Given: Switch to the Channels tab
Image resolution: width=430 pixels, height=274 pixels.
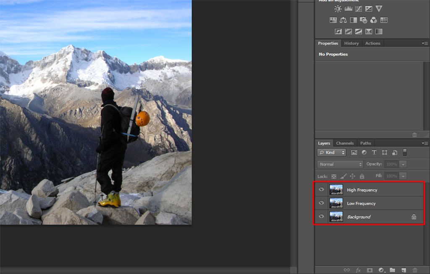Looking at the screenshot, I should (x=345, y=143).
